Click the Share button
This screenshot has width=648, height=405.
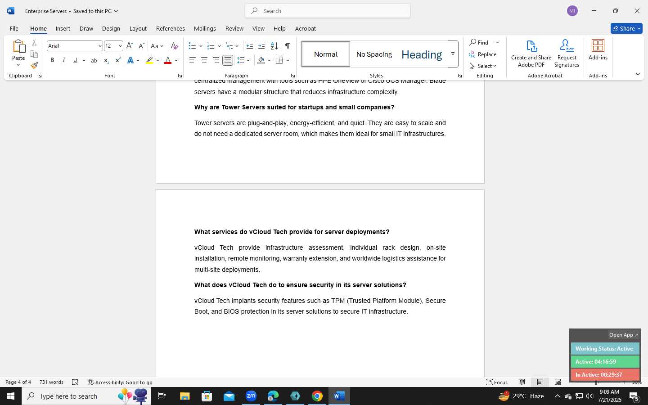point(626,28)
